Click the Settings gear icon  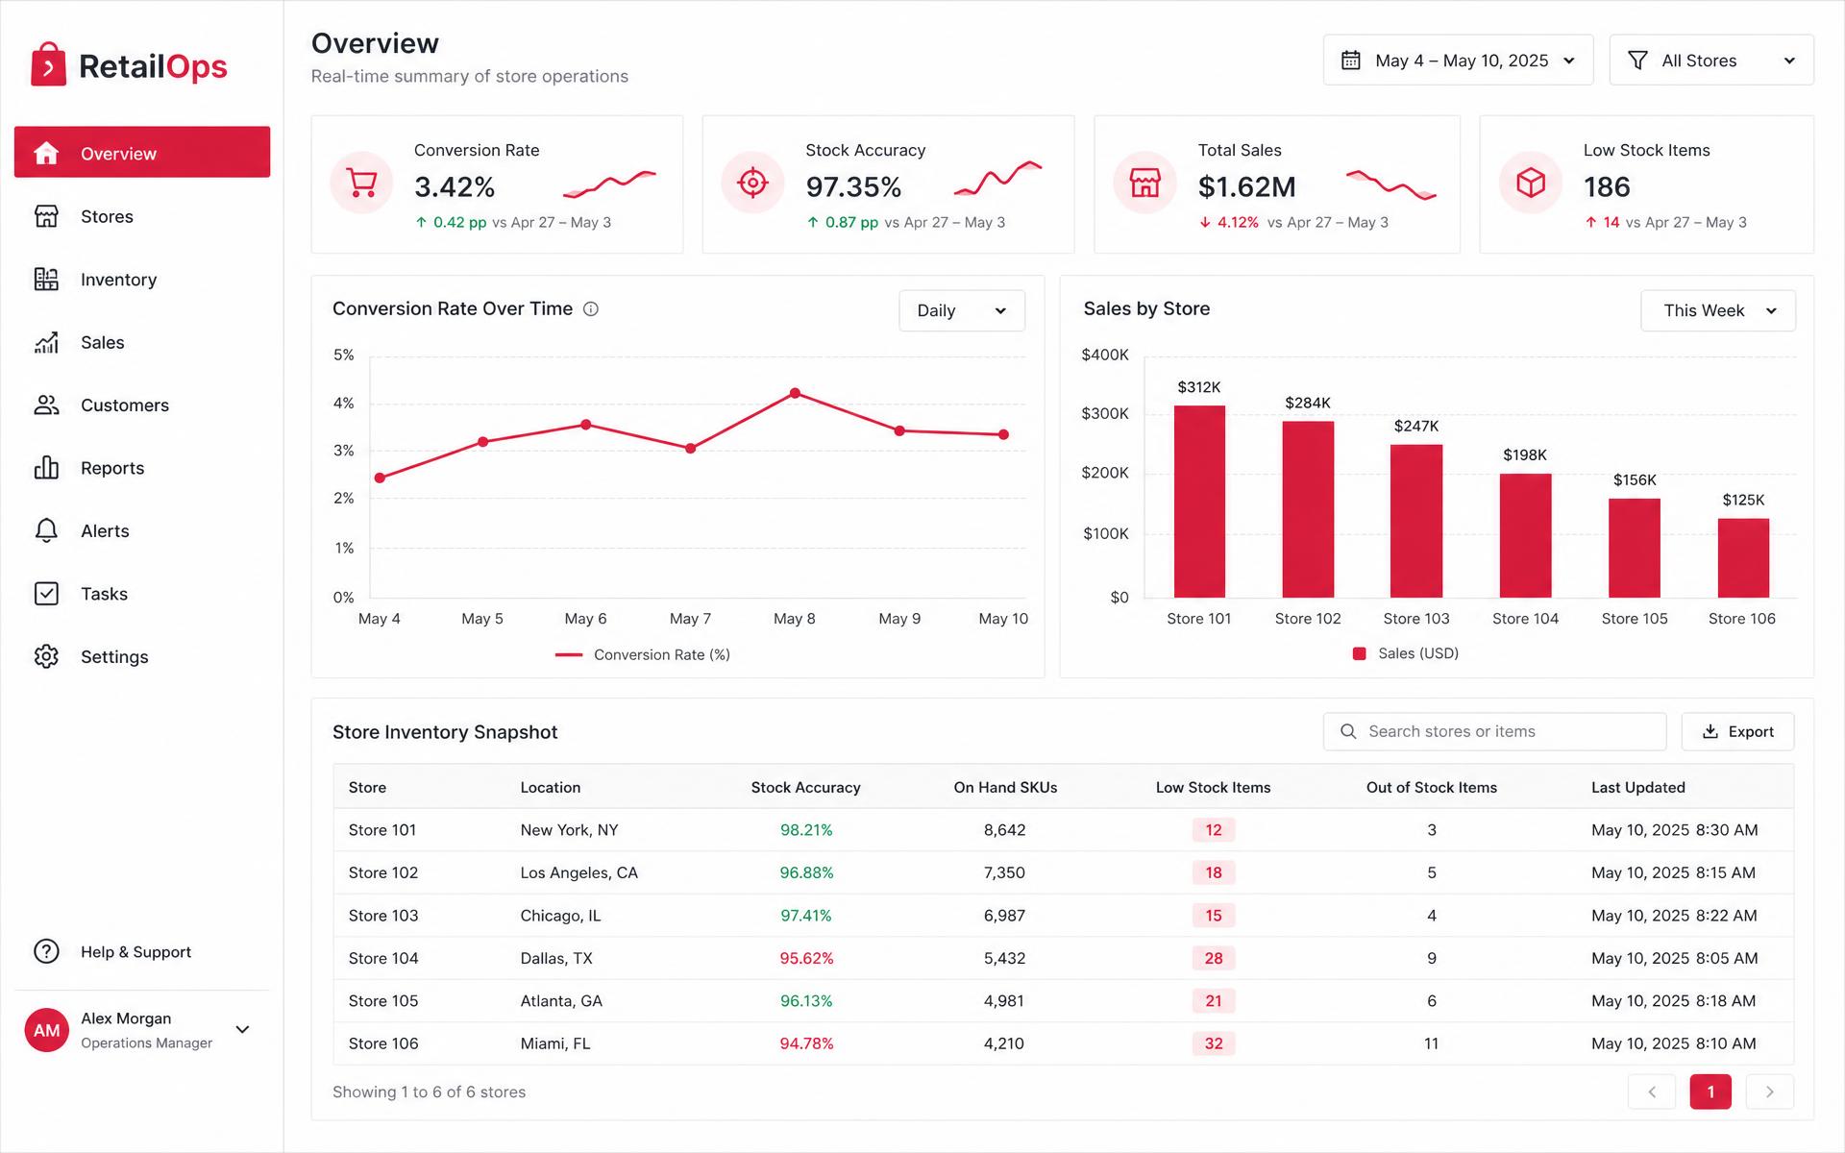(x=46, y=656)
